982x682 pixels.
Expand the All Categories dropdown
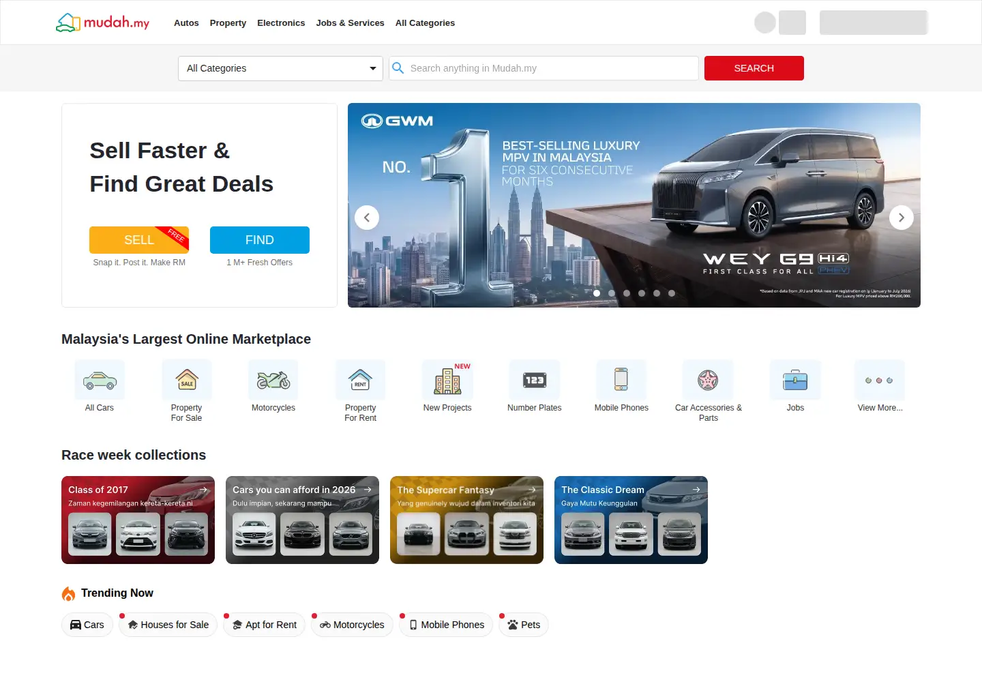coord(280,68)
